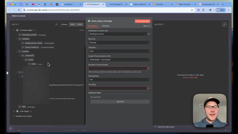Click the Recipient's Phone Number input

tap(118, 68)
